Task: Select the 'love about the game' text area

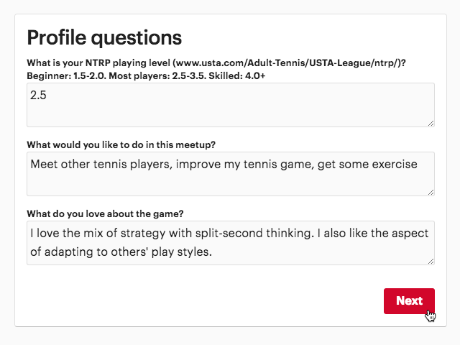Action: (x=230, y=243)
